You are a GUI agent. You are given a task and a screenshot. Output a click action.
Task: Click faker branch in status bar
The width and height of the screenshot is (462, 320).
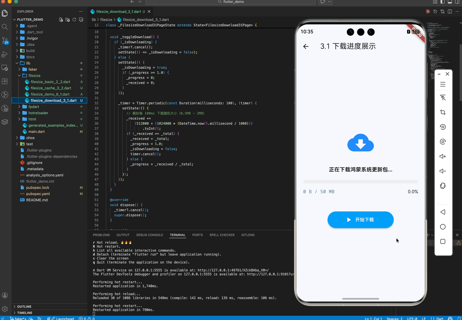19,318
